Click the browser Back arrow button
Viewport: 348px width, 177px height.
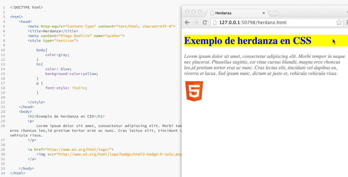tap(187, 22)
